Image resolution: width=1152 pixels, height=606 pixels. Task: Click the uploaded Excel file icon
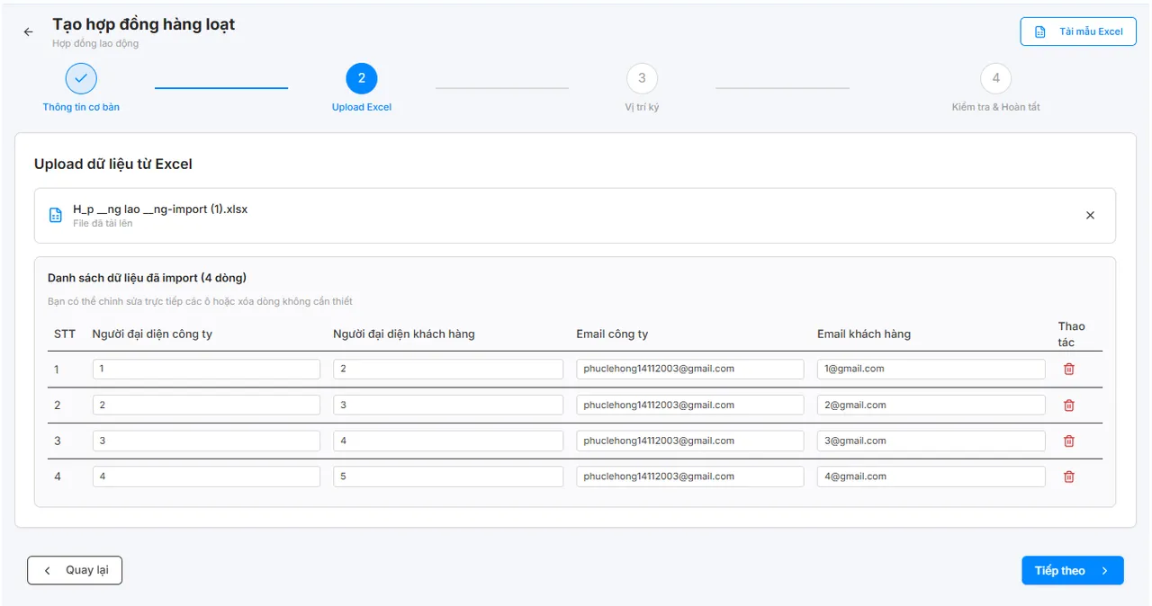56,216
